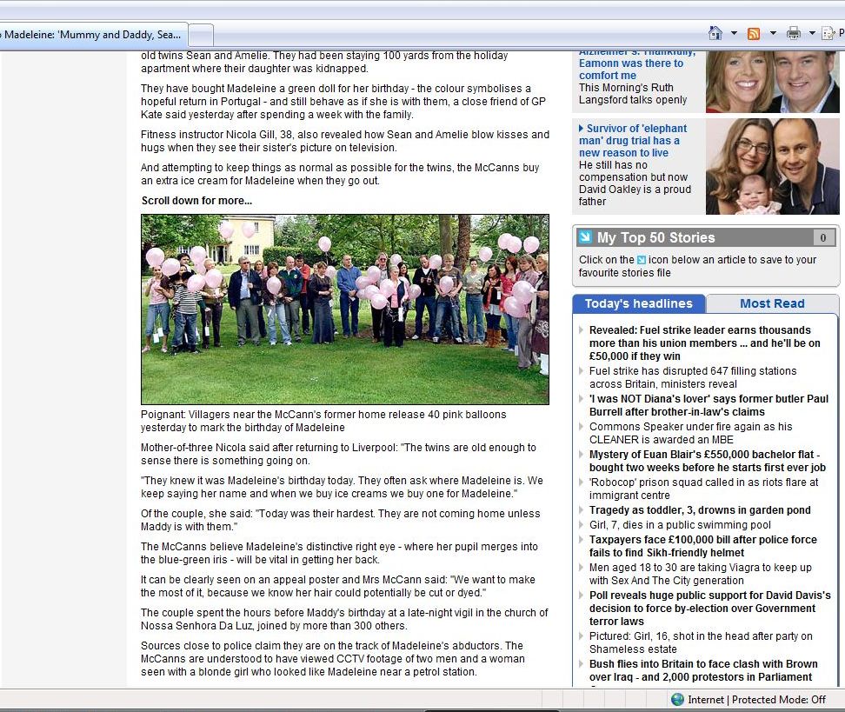The image size is (845, 712).
Task: Select the Today's headlines tab
Action: [x=638, y=303]
